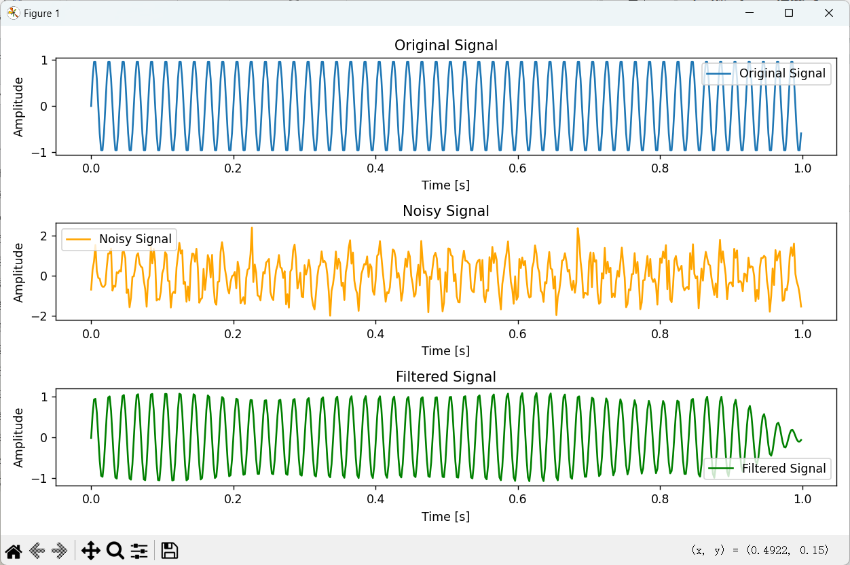
Task: Save the figure with the floppy disk icon
Action: [170, 550]
